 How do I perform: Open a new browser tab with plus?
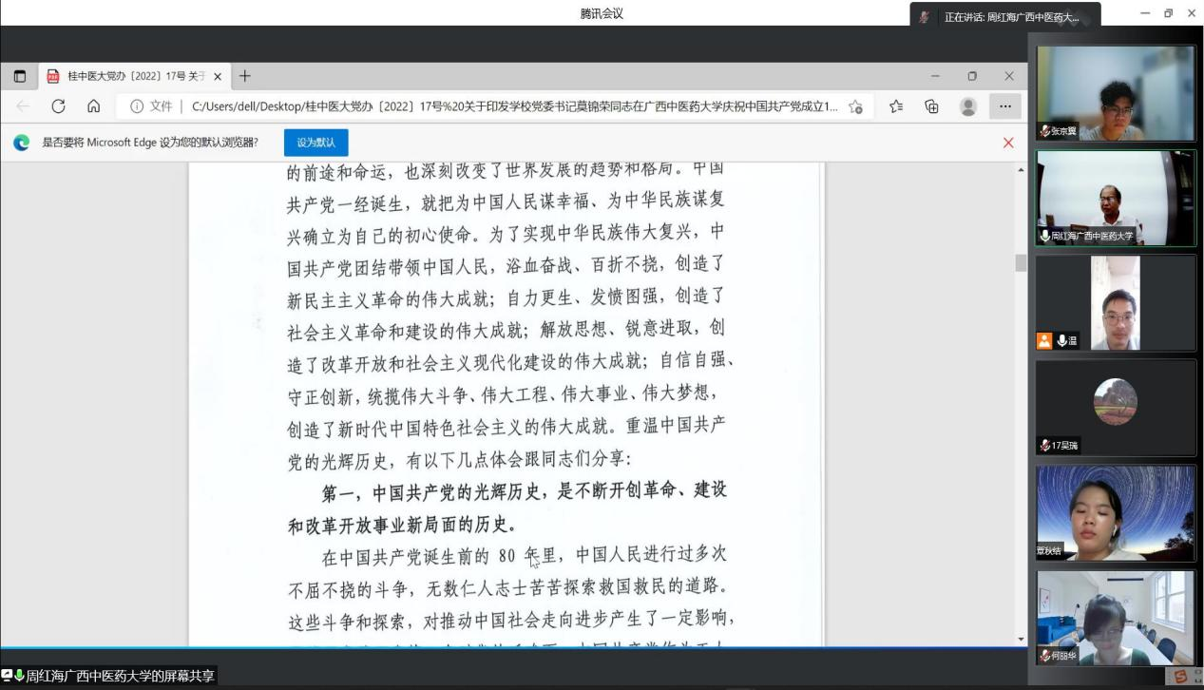click(245, 76)
